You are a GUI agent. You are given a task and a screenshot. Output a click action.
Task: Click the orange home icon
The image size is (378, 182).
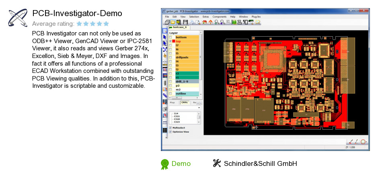click(210, 22)
